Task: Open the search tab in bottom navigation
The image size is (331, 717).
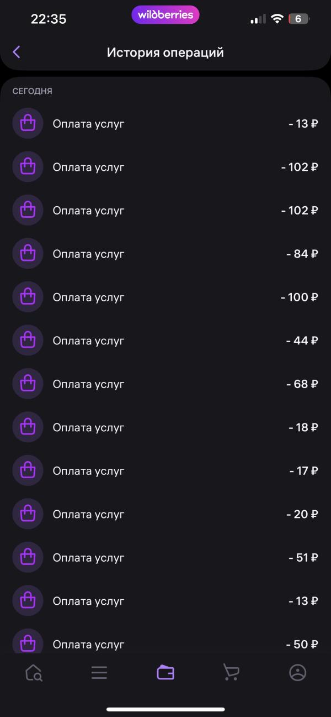Action: pos(34,672)
